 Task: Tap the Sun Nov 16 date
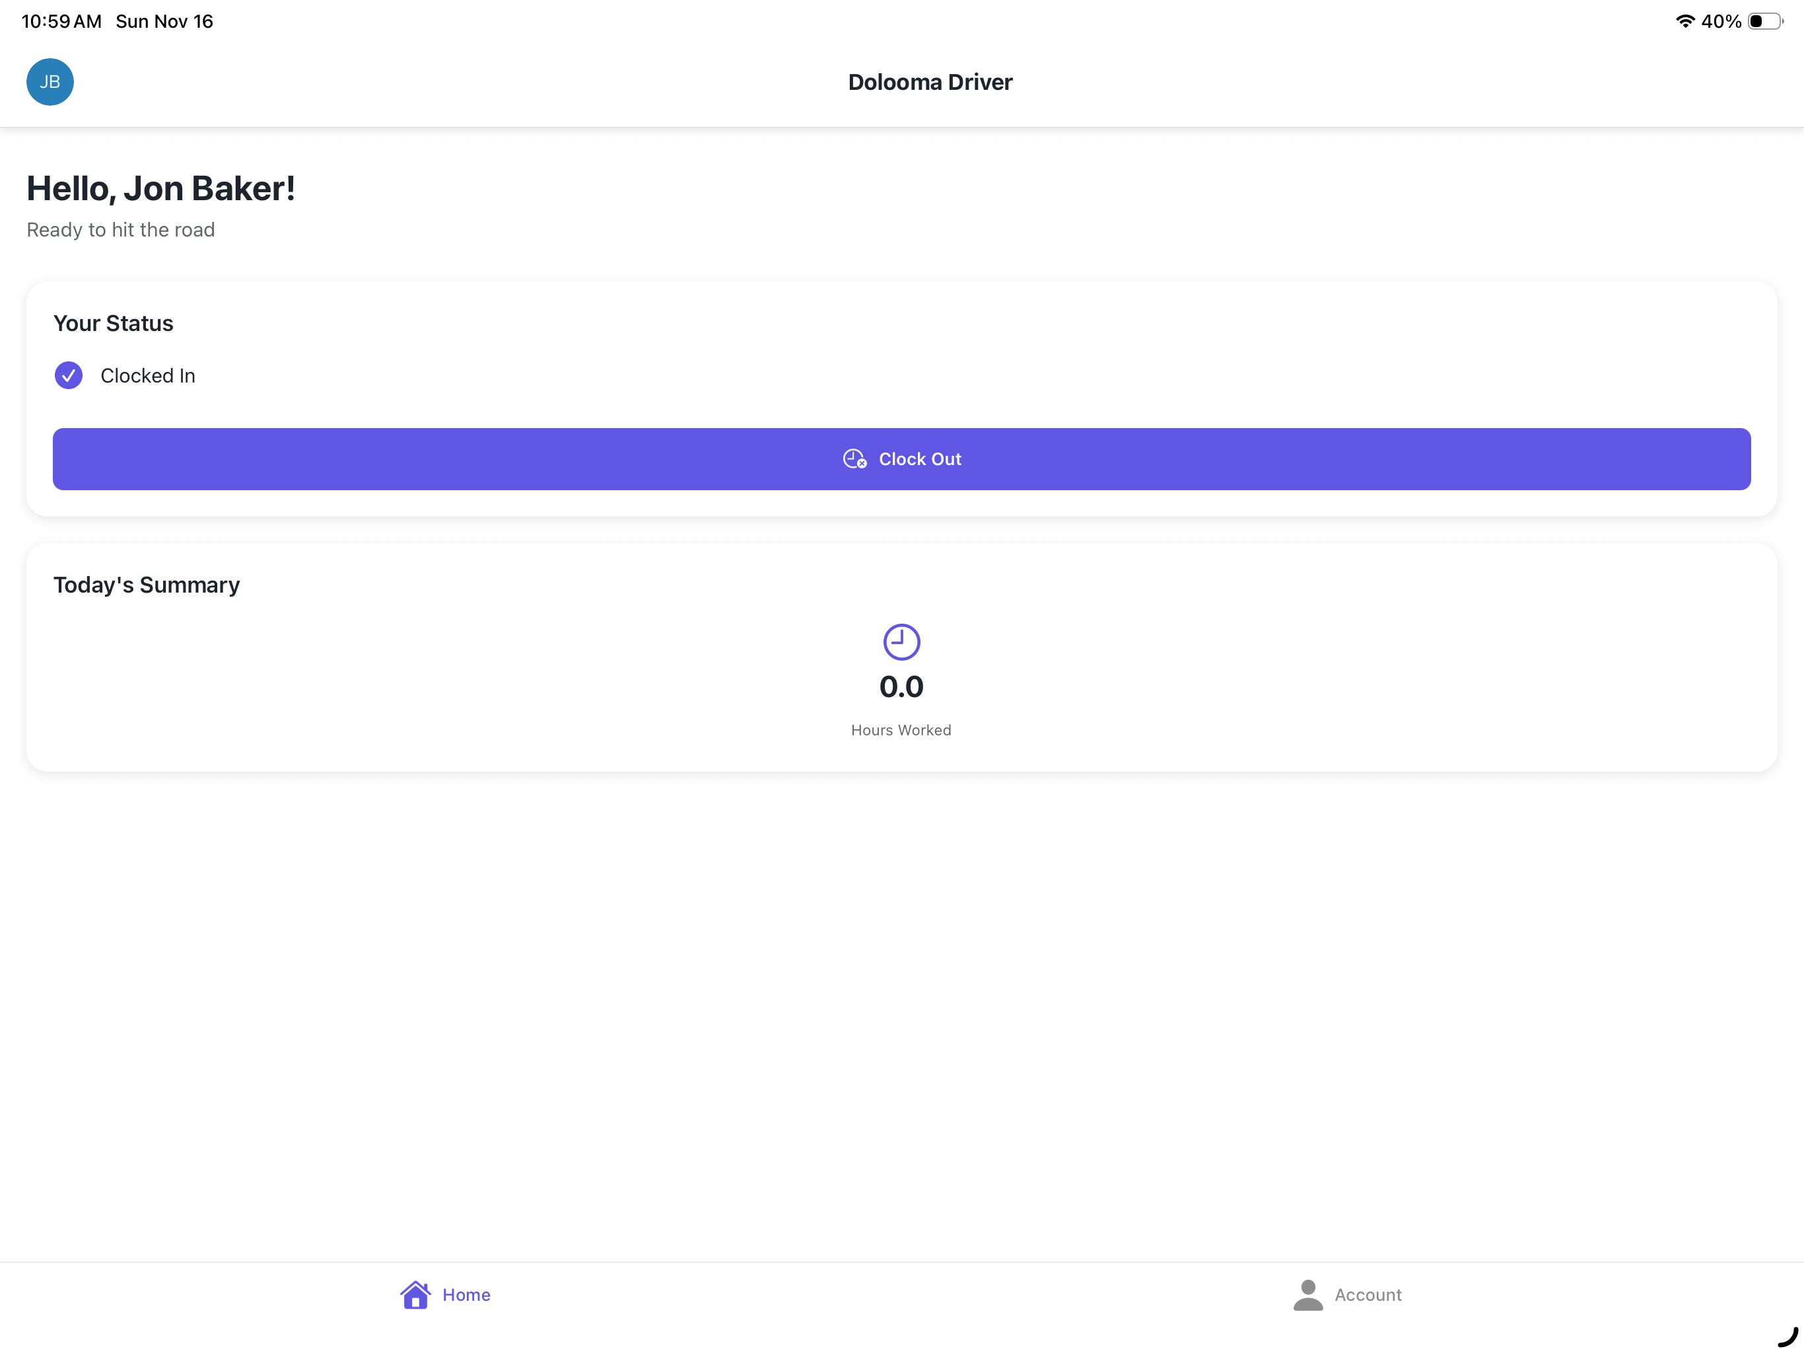point(164,21)
